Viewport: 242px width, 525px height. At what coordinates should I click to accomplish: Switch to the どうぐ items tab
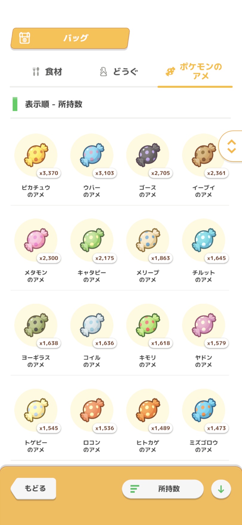[119, 72]
